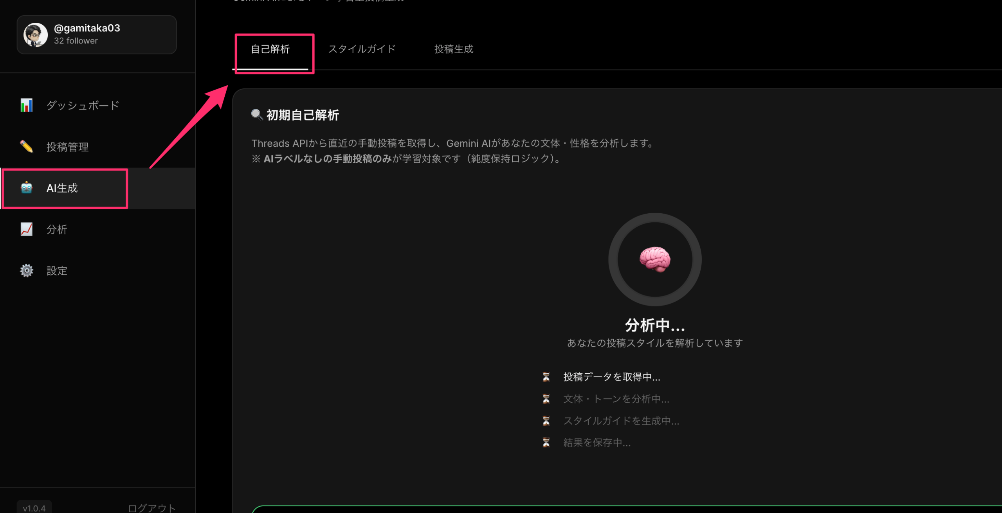The height and width of the screenshot is (513, 1002).
Task: Click the ログアウト link
Action: [x=152, y=508]
